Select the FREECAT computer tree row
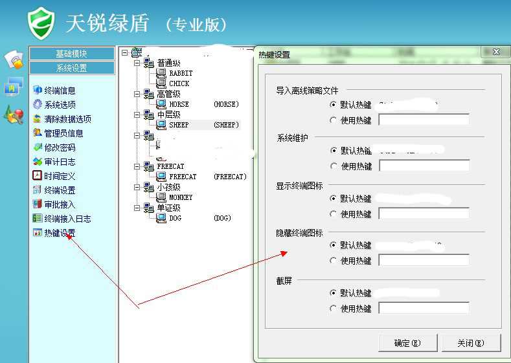The width and height of the screenshot is (511, 363). pos(201,177)
